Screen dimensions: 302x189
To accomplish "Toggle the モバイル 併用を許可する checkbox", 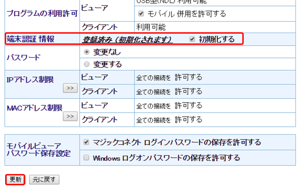I will point(141,14).
